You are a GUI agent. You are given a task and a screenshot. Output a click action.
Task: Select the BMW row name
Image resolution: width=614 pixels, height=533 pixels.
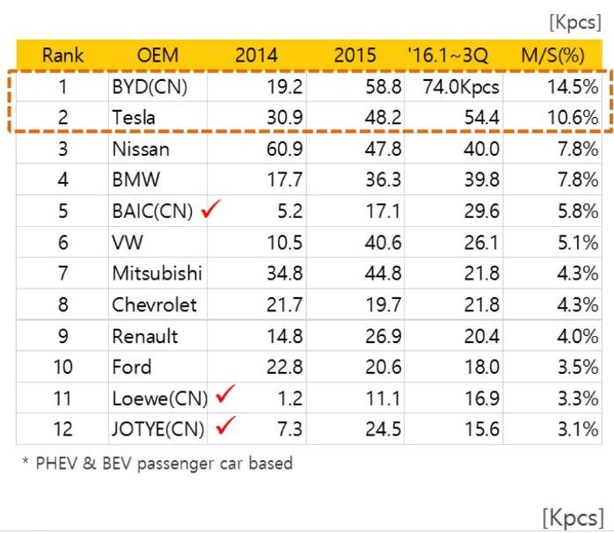point(136,180)
